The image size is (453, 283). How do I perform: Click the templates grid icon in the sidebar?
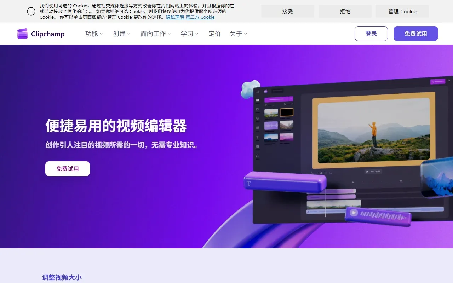[x=257, y=128]
